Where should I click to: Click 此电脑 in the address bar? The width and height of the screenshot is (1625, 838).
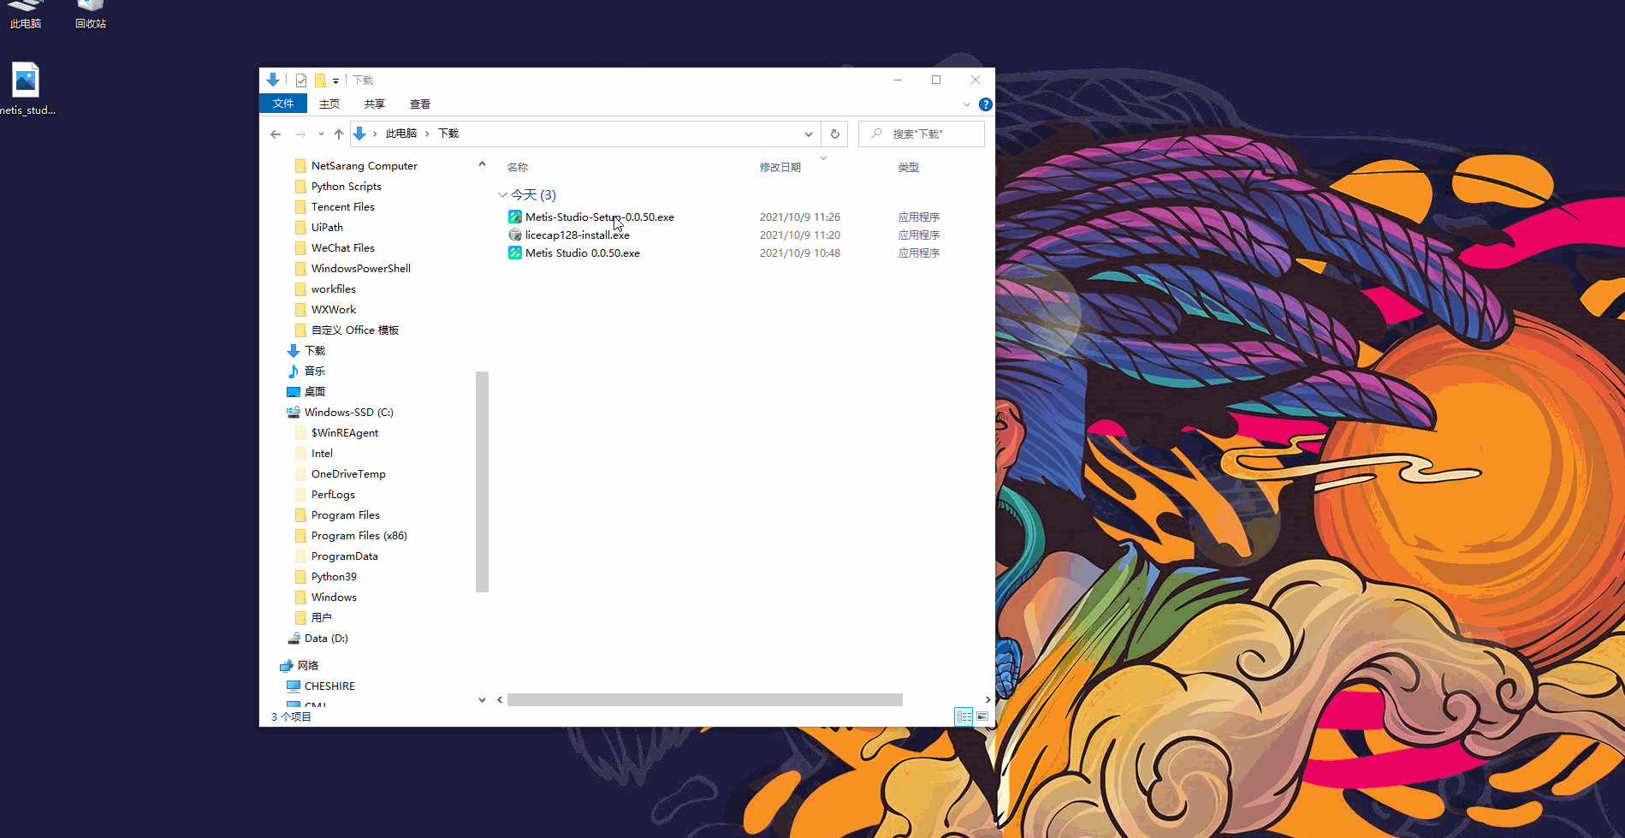click(x=401, y=134)
